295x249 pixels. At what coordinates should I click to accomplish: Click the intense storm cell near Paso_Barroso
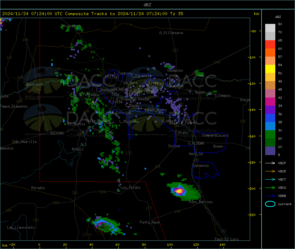pyautogui.click(x=179, y=191)
